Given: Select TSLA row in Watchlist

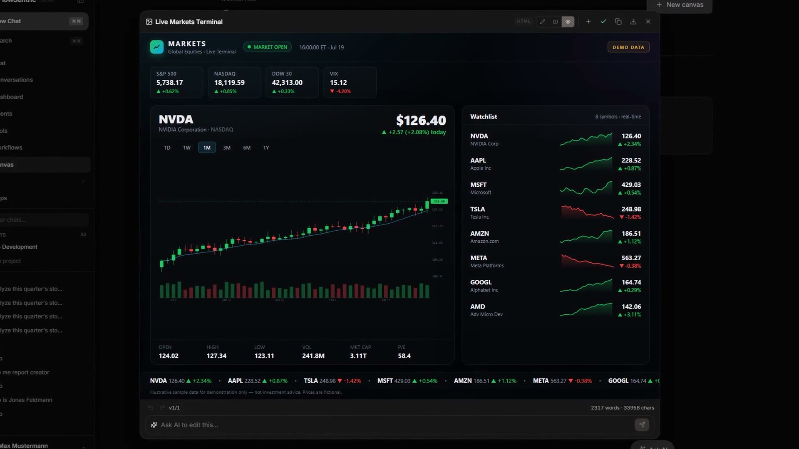Looking at the screenshot, I should click(556, 213).
